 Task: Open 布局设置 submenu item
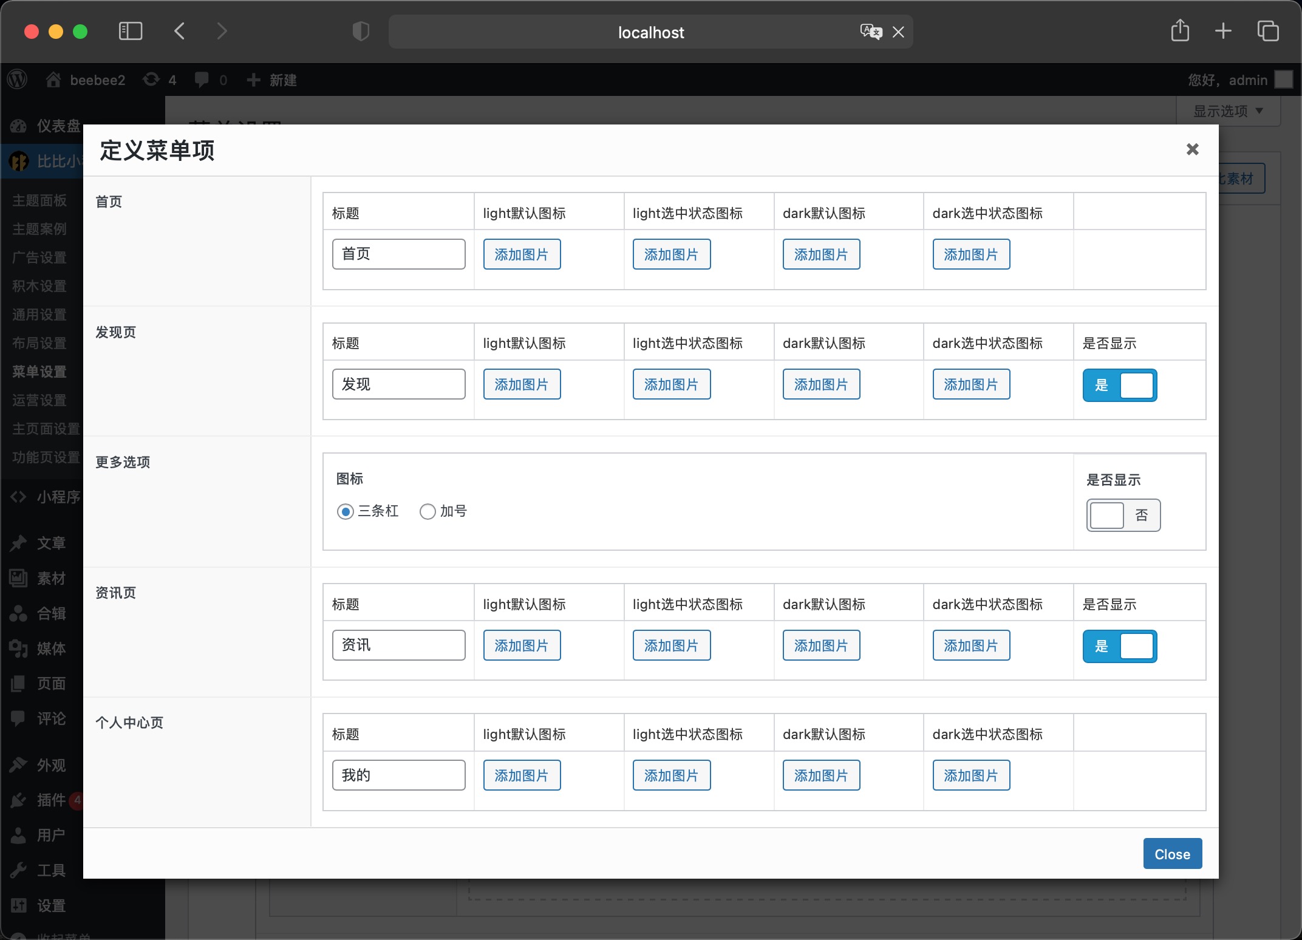pos(39,343)
